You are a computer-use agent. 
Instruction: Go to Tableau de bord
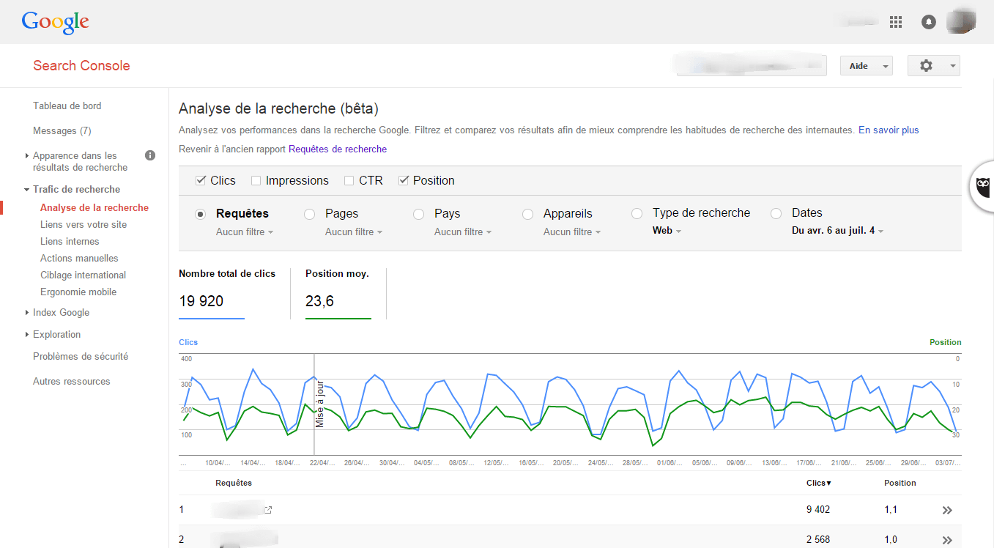point(67,105)
